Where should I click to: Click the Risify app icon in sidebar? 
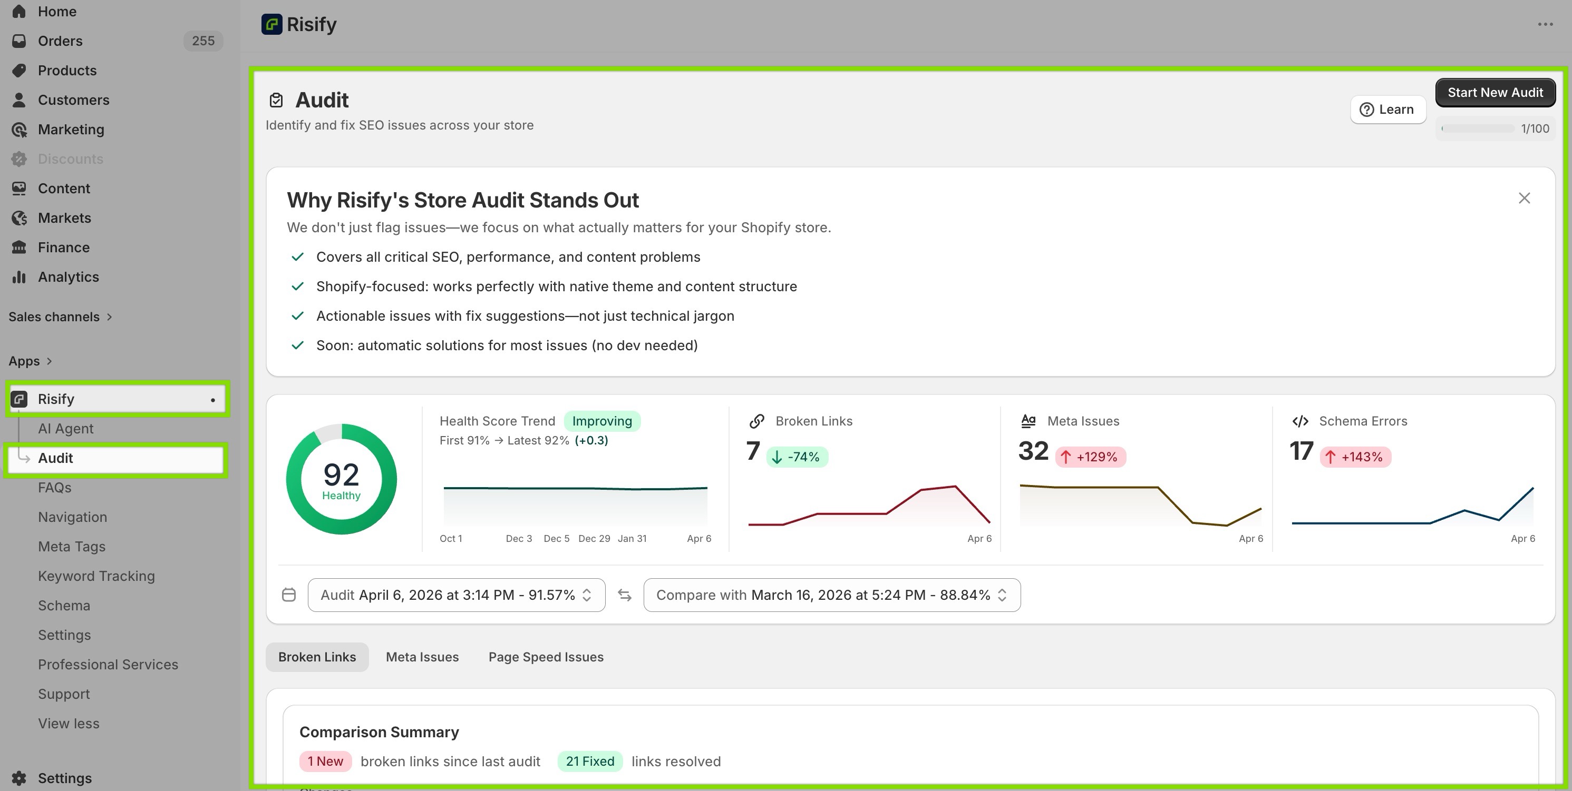[x=19, y=399]
